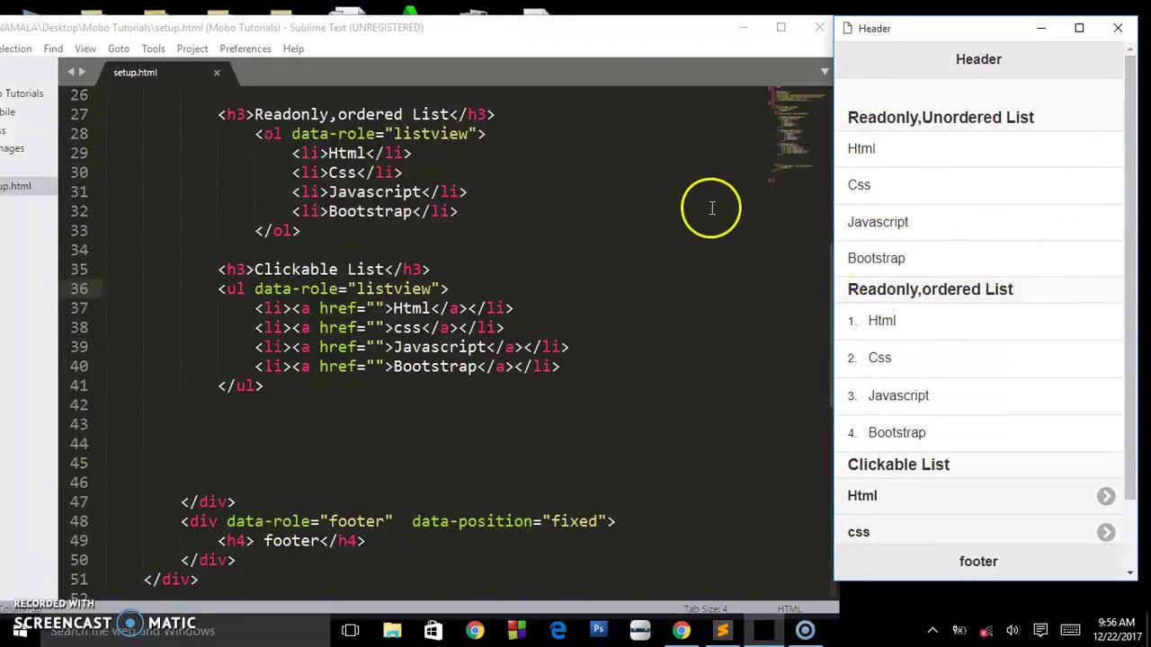Go to the next tab with the right arrow
1151x647 pixels.
[82, 72]
